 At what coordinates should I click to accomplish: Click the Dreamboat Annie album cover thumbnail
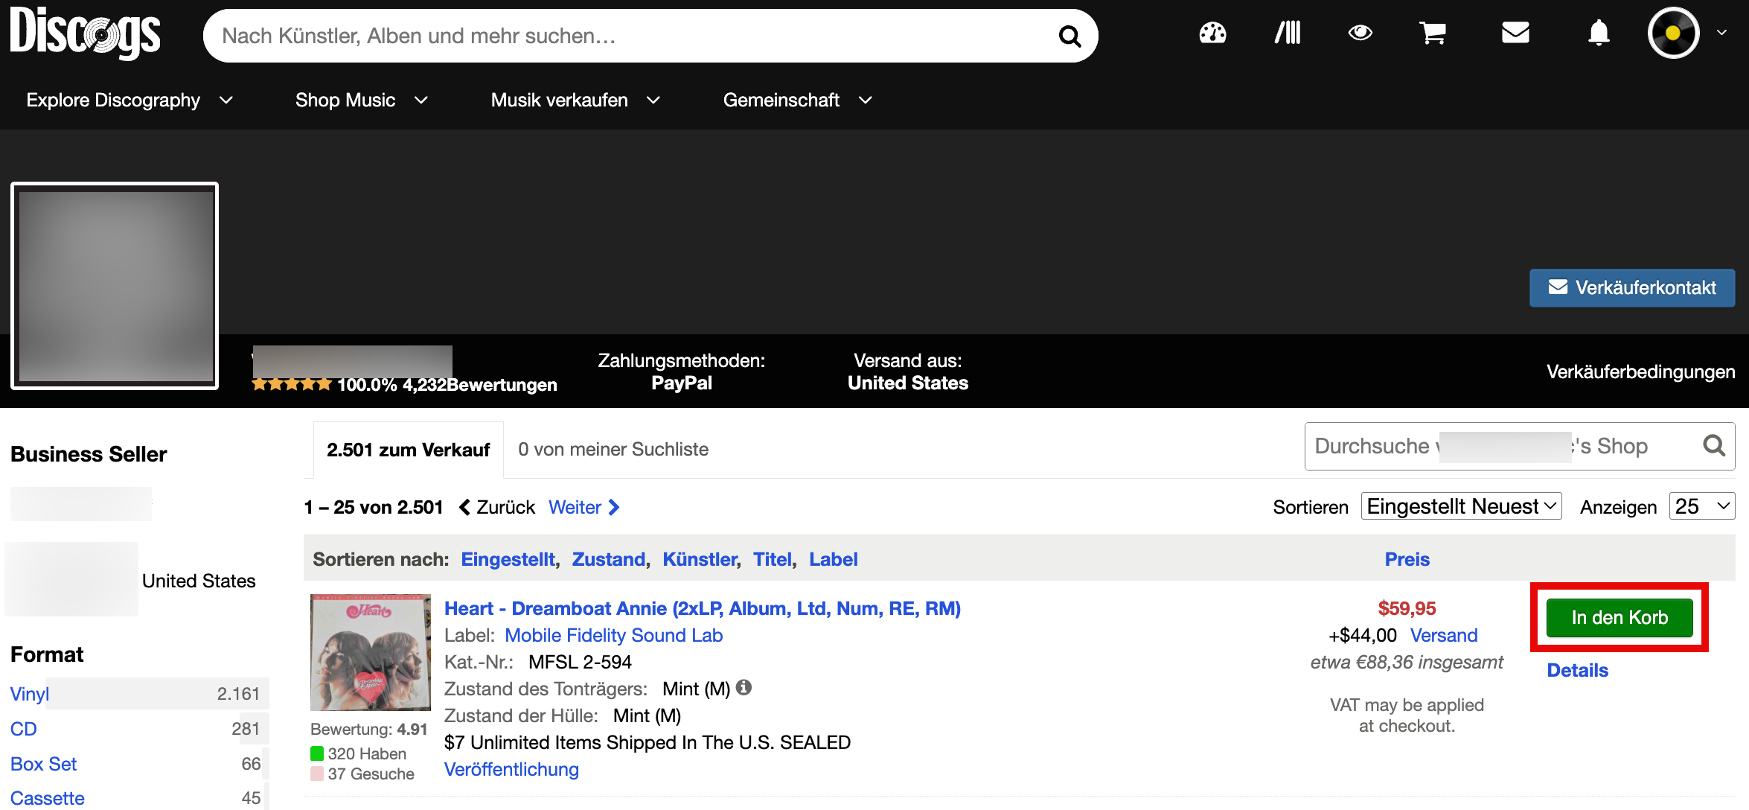click(x=370, y=652)
